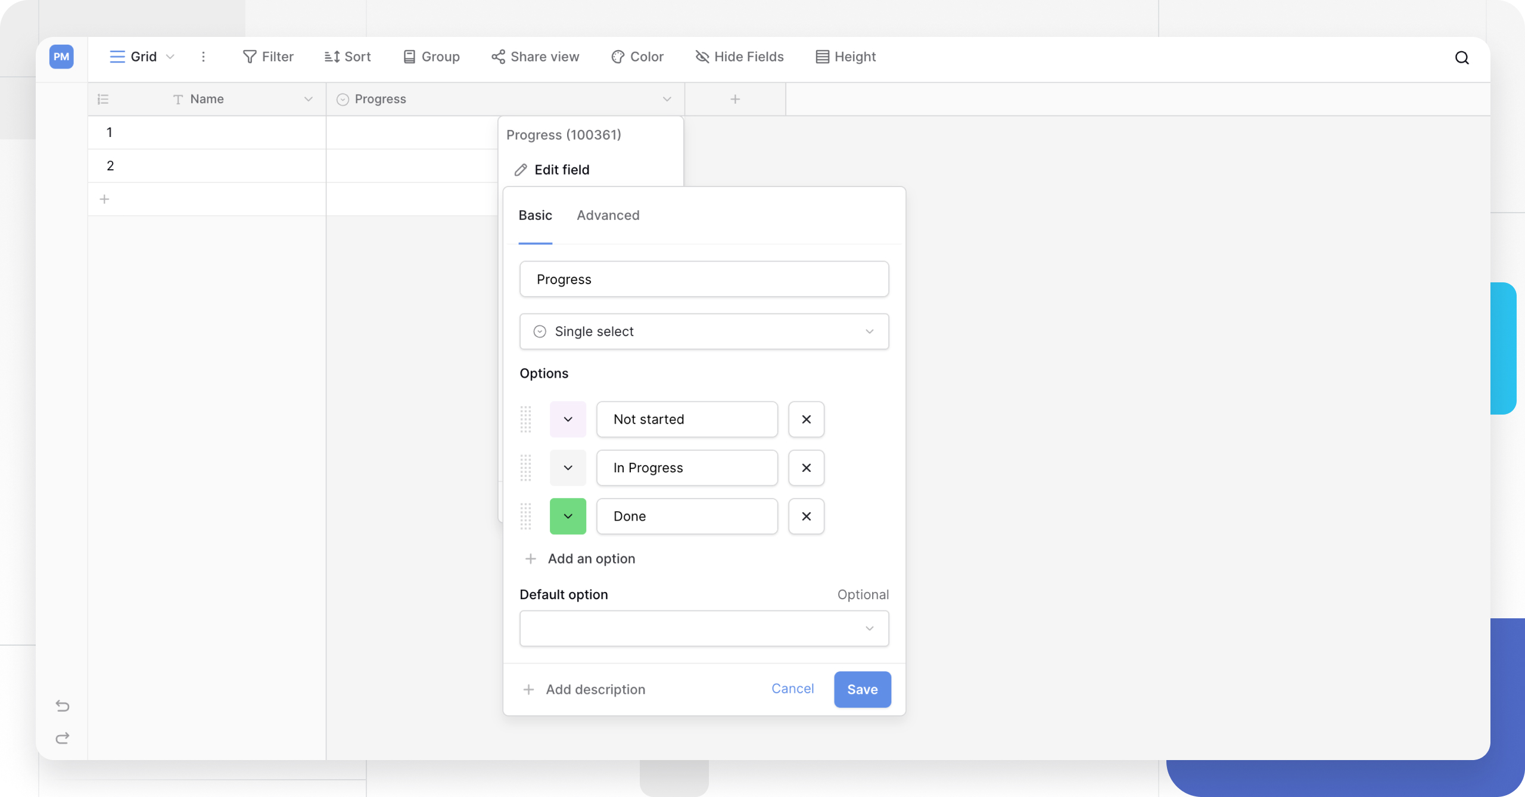Screen dimensions: 1525x797
Task: Open the Name column dropdown
Action: coord(308,99)
